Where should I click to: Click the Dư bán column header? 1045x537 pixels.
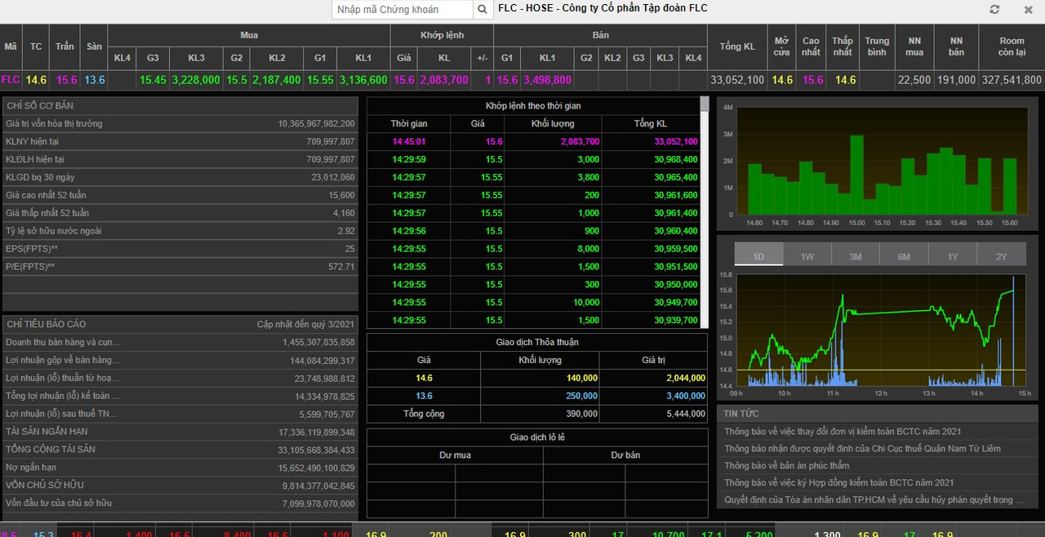[625, 455]
